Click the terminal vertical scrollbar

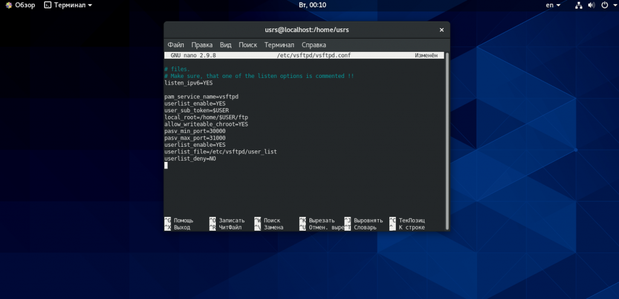[x=447, y=141]
